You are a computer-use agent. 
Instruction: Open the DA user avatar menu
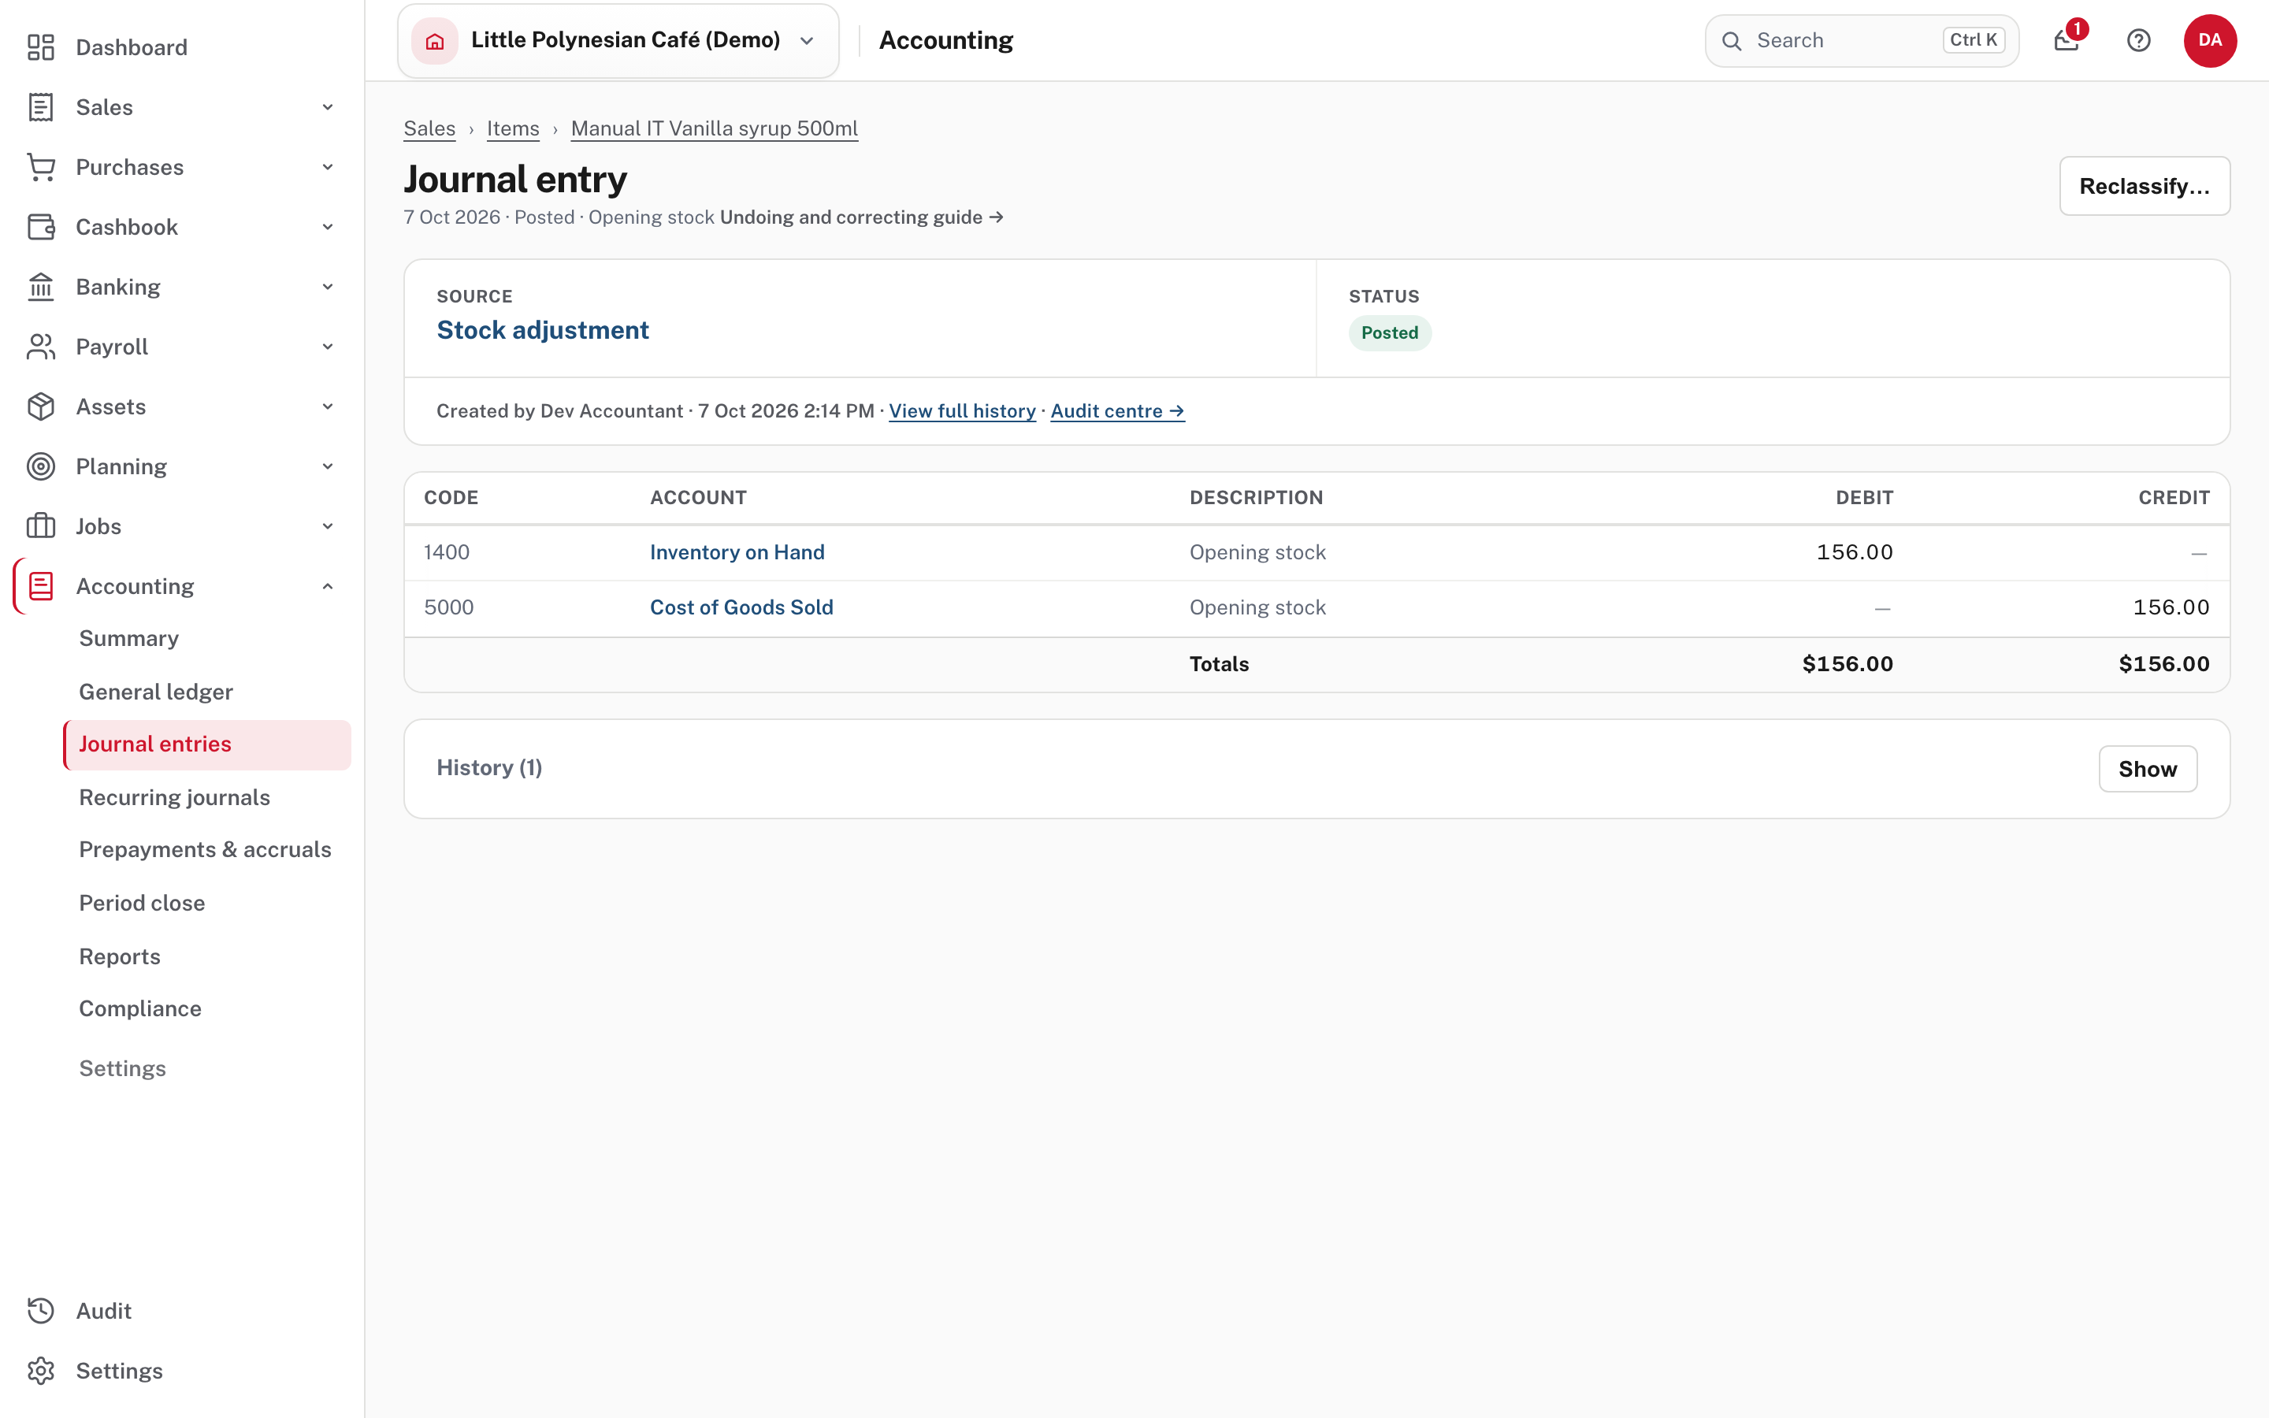click(2210, 40)
